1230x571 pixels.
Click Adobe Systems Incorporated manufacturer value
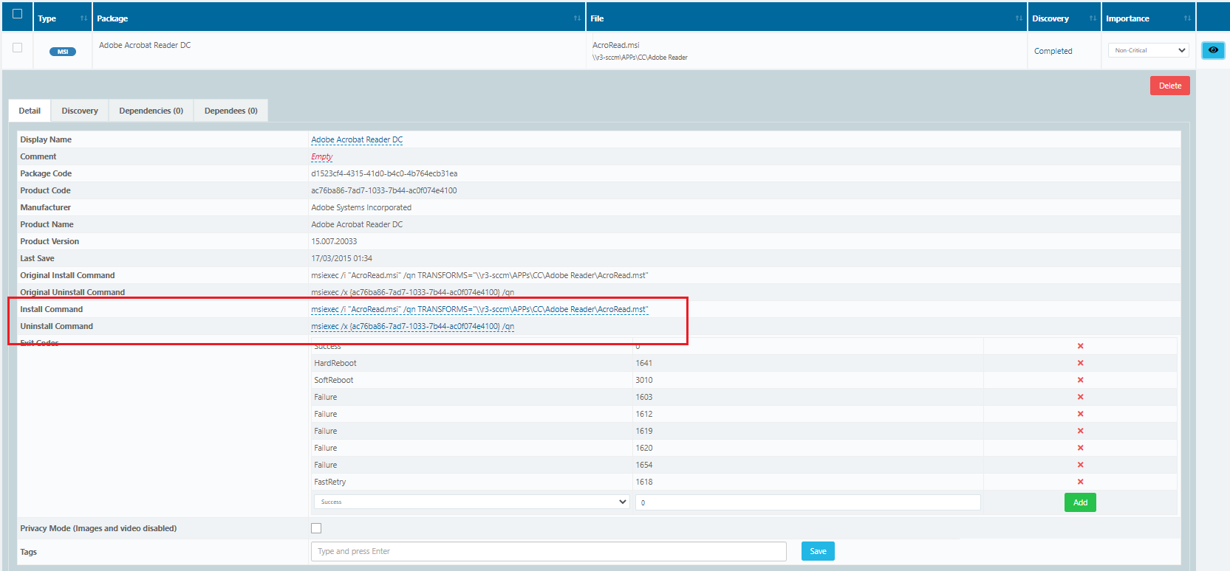361,207
